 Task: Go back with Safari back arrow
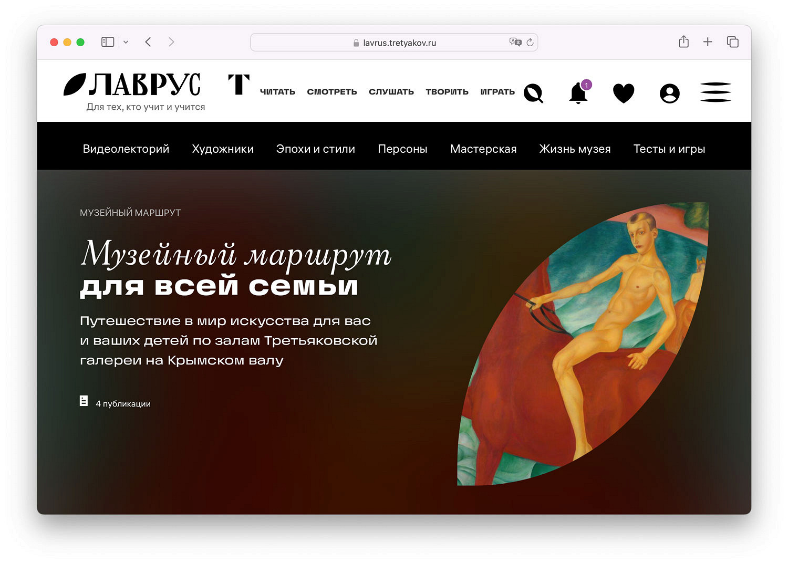(x=148, y=42)
